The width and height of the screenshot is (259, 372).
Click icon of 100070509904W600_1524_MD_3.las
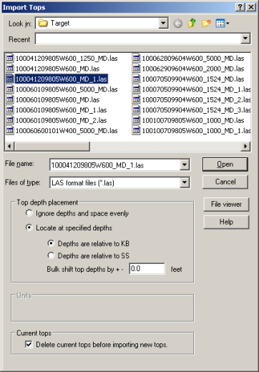136,109
